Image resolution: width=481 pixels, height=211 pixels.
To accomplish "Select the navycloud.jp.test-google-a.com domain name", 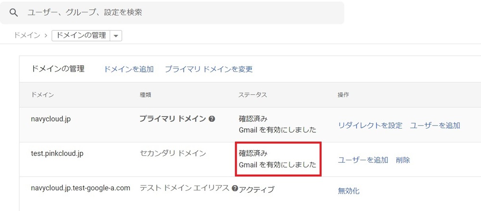I will point(80,188).
